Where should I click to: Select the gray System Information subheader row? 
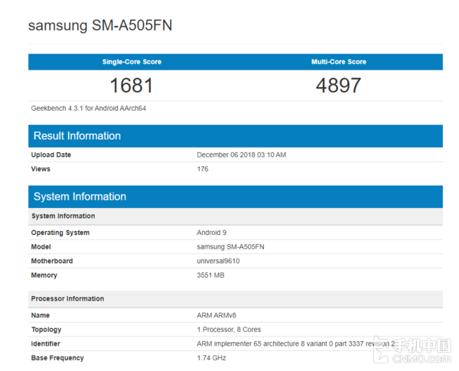tap(236, 216)
